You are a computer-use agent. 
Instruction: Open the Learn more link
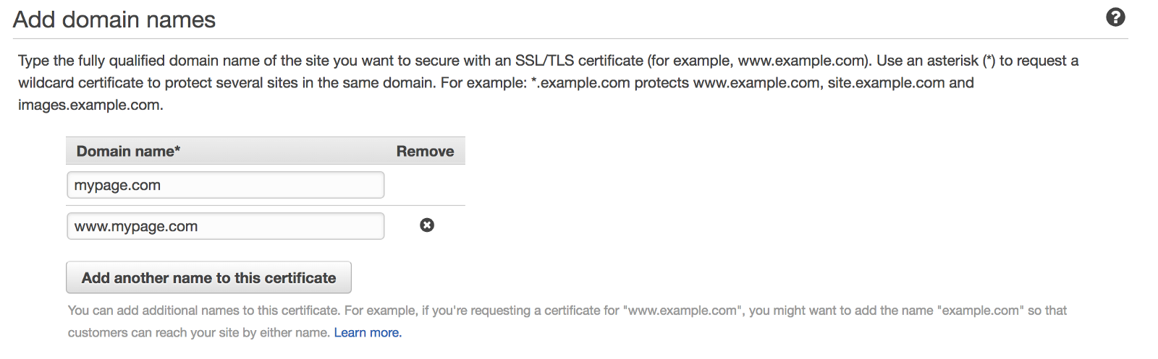click(368, 332)
